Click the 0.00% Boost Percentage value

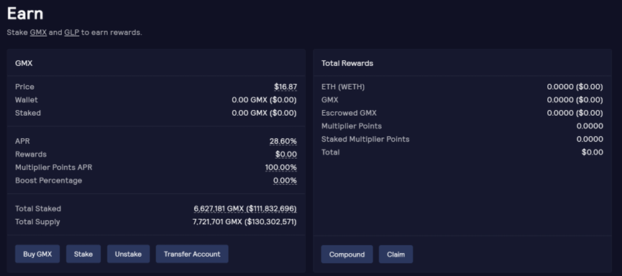click(x=285, y=181)
